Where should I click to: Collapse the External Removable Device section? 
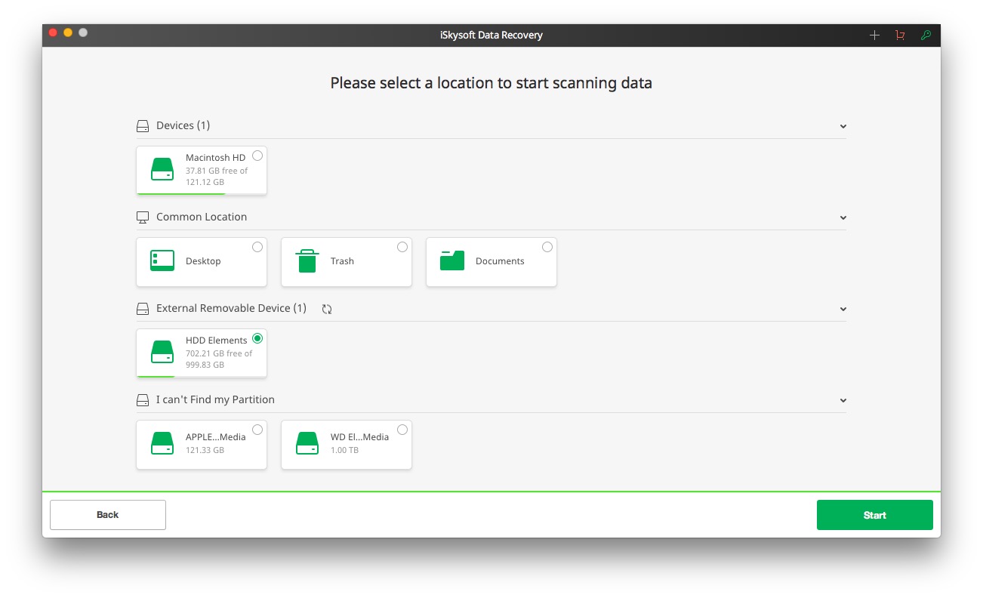coord(843,309)
